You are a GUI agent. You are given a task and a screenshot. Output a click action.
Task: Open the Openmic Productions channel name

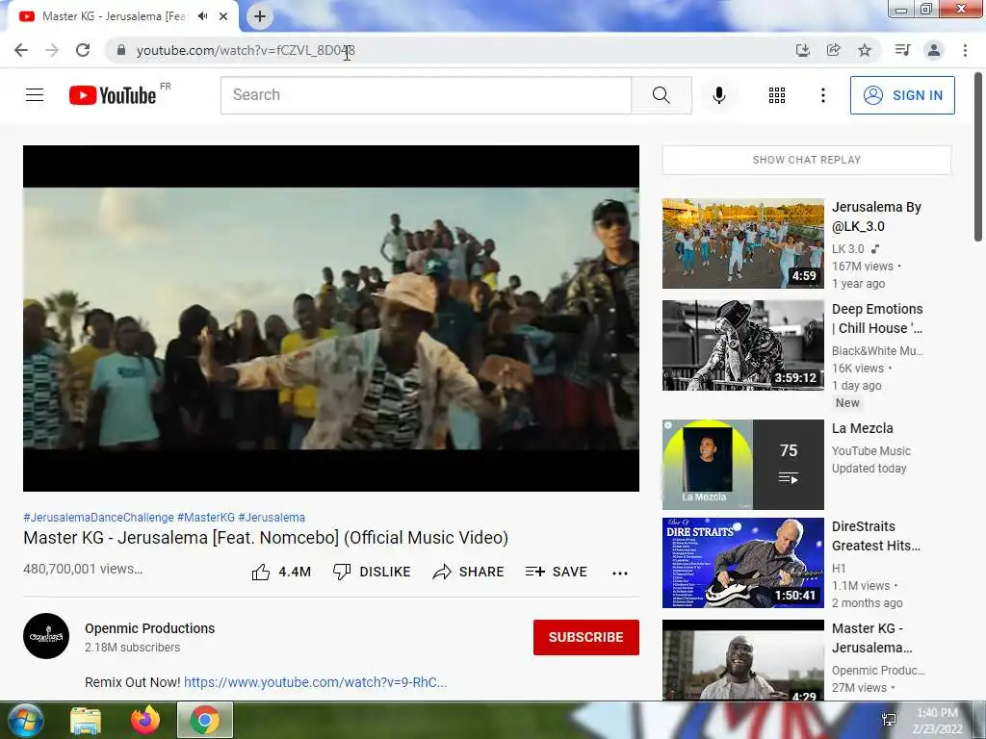pos(149,628)
